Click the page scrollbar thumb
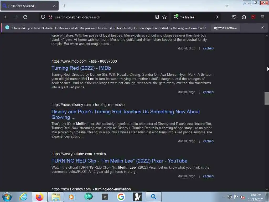 point(267,98)
